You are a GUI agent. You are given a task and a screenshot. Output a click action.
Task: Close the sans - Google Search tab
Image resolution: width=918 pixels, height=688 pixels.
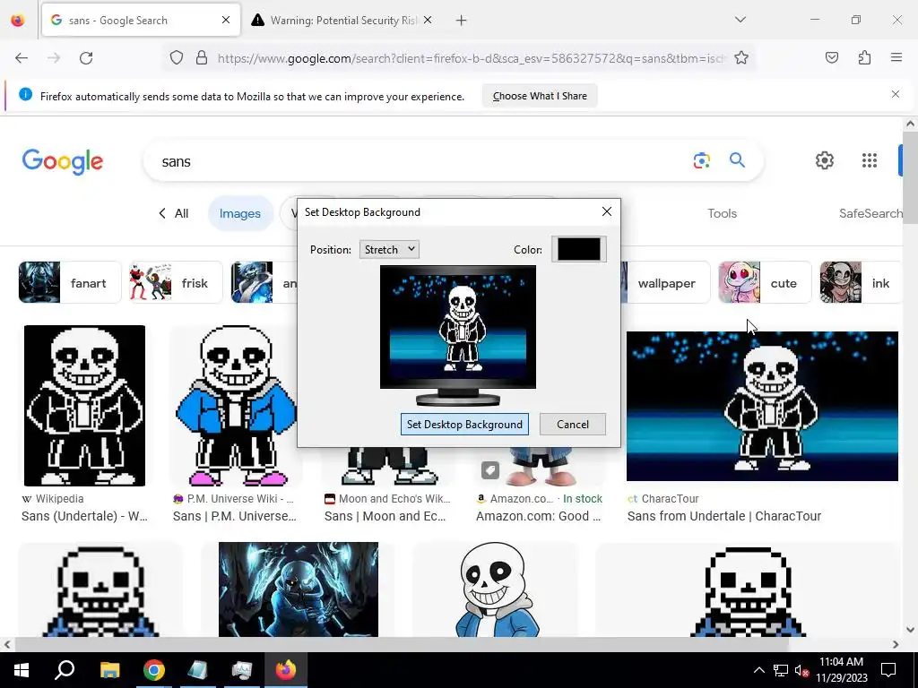click(x=226, y=20)
